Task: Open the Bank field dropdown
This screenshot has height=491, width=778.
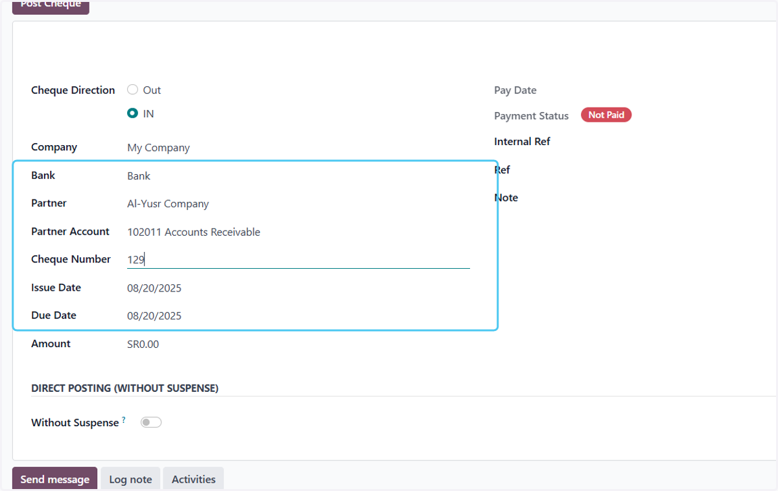Action: pos(298,176)
